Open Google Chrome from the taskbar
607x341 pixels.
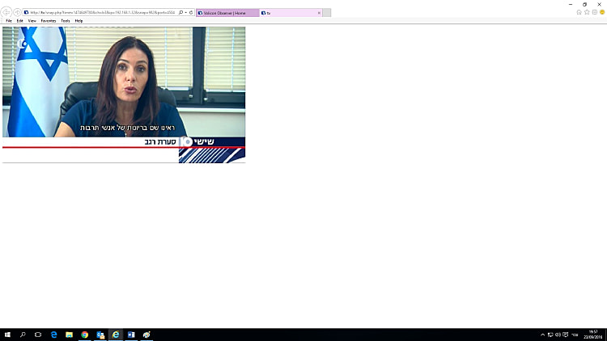click(85, 334)
